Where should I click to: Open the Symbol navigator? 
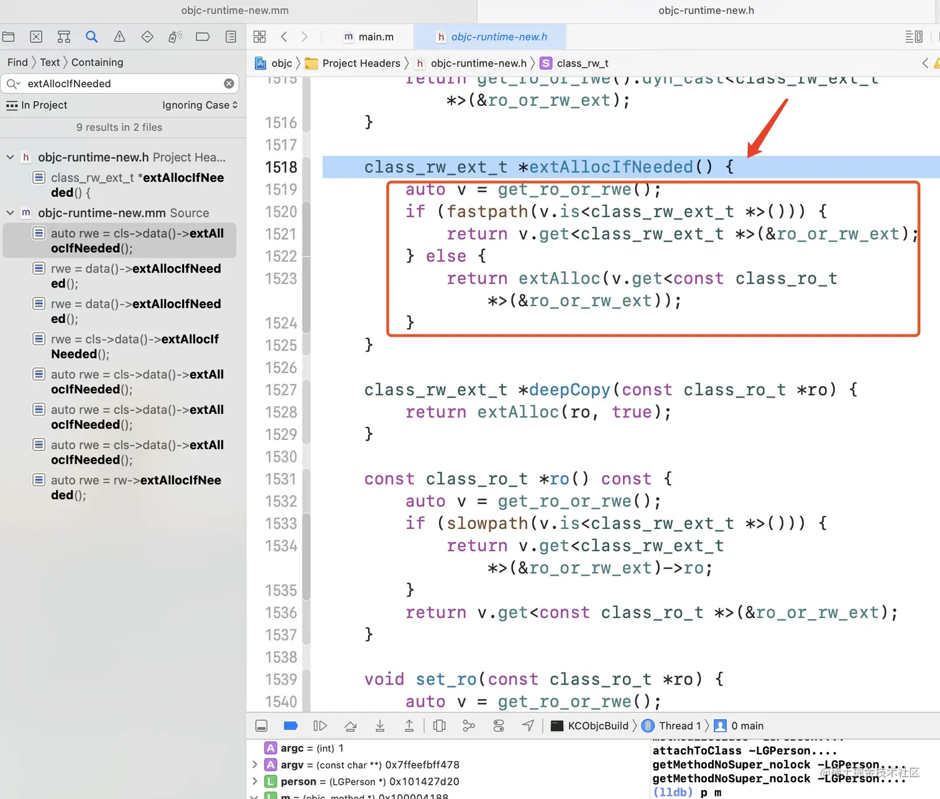(x=63, y=37)
